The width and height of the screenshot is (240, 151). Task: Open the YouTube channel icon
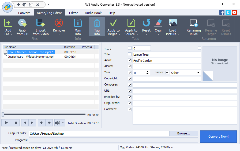(234, 12)
